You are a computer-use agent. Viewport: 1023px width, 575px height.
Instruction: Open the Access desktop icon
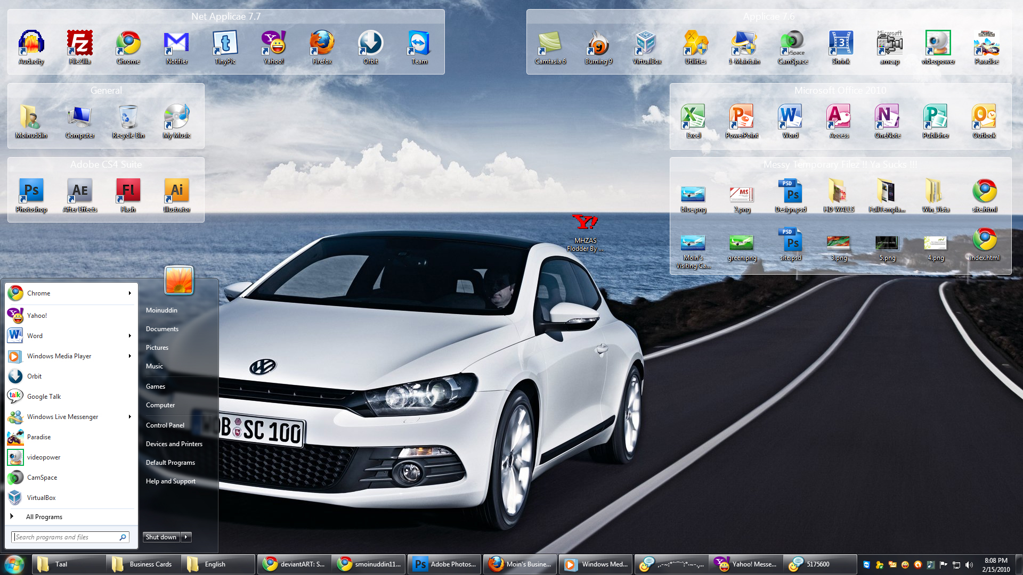pos(839,121)
